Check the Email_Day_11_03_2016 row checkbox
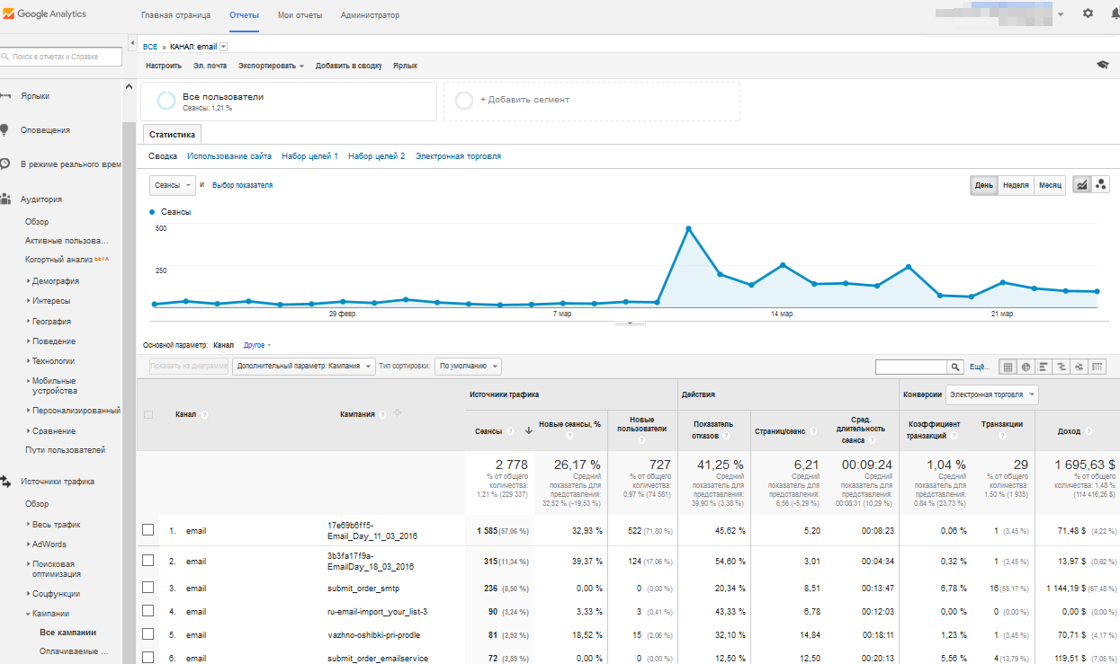Screen dimensions: 1120x664 [x=148, y=530]
